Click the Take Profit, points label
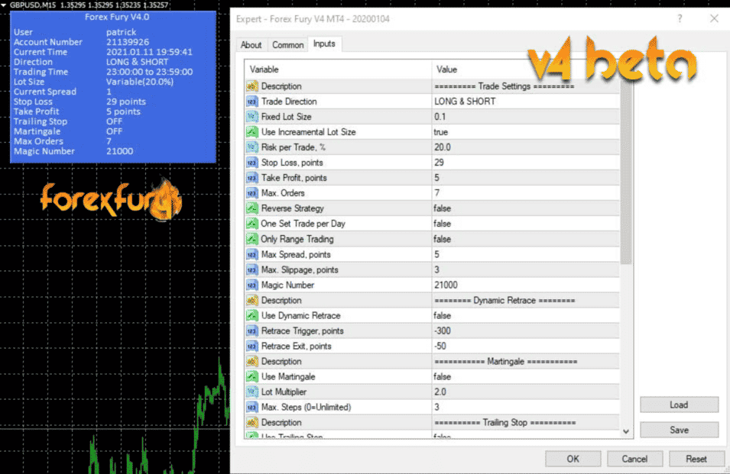Screen dimensions: 730x474 (x=294, y=178)
